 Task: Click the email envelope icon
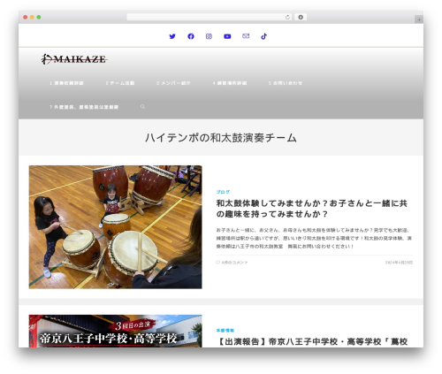click(246, 36)
